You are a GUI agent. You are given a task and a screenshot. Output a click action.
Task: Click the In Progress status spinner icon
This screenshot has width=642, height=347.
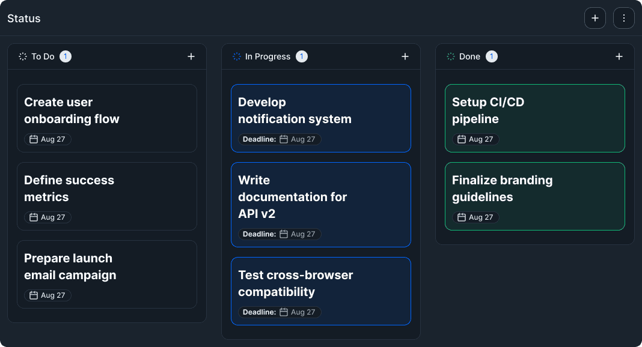coord(237,56)
